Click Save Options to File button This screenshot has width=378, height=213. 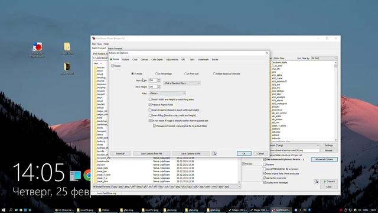191,154
